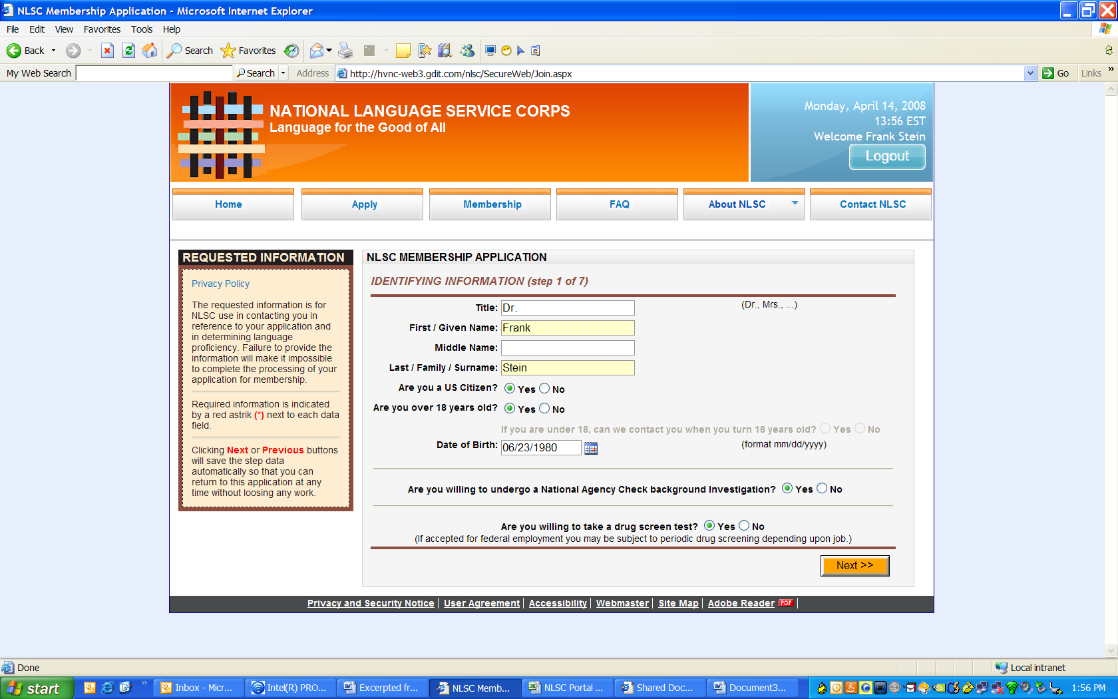Go to the Apply navigation tab
This screenshot has height=699, width=1118.
pyautogui.click(x=362, y=204)
